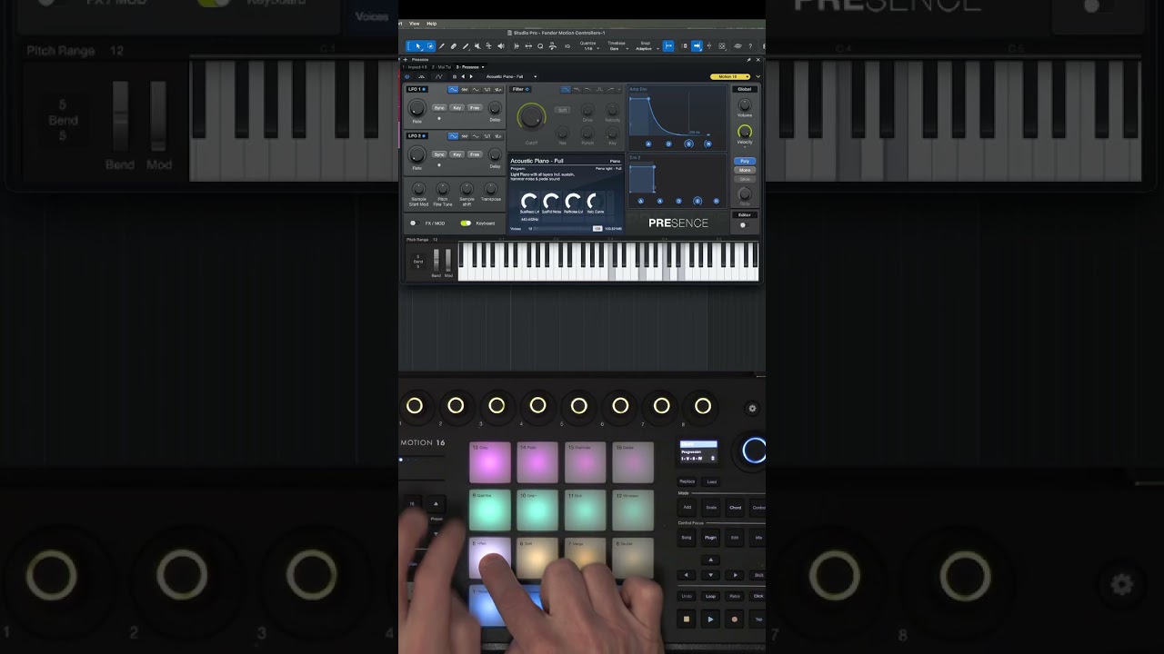This screenshot has height=654, width=1164.
Task: Click the Bend pitch wheel
Action: (x=436, y=260)
